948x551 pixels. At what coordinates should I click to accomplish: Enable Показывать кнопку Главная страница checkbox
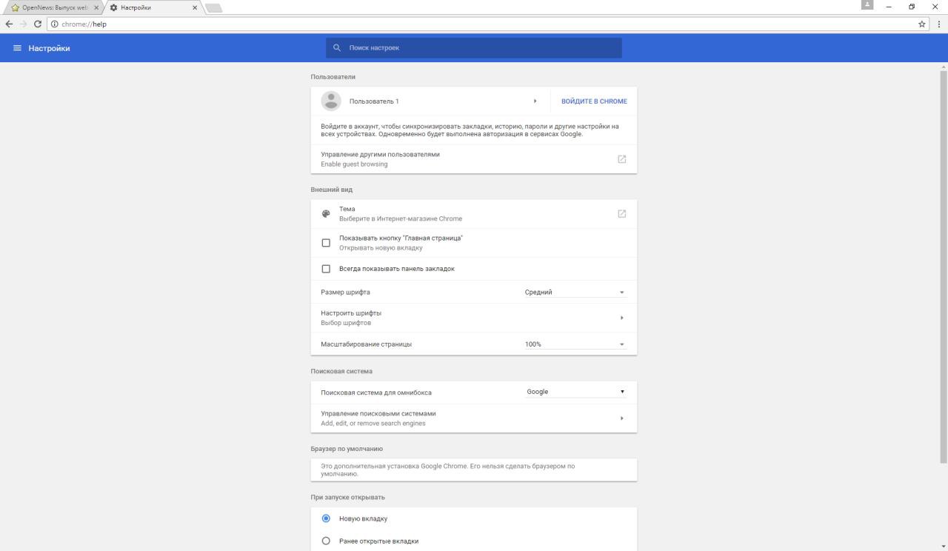pos(326,243)
